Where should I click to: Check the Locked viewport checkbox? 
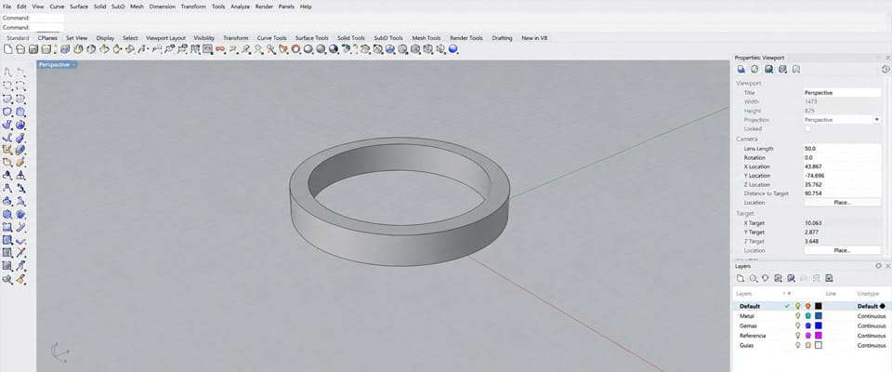click(x=807, y=128)
